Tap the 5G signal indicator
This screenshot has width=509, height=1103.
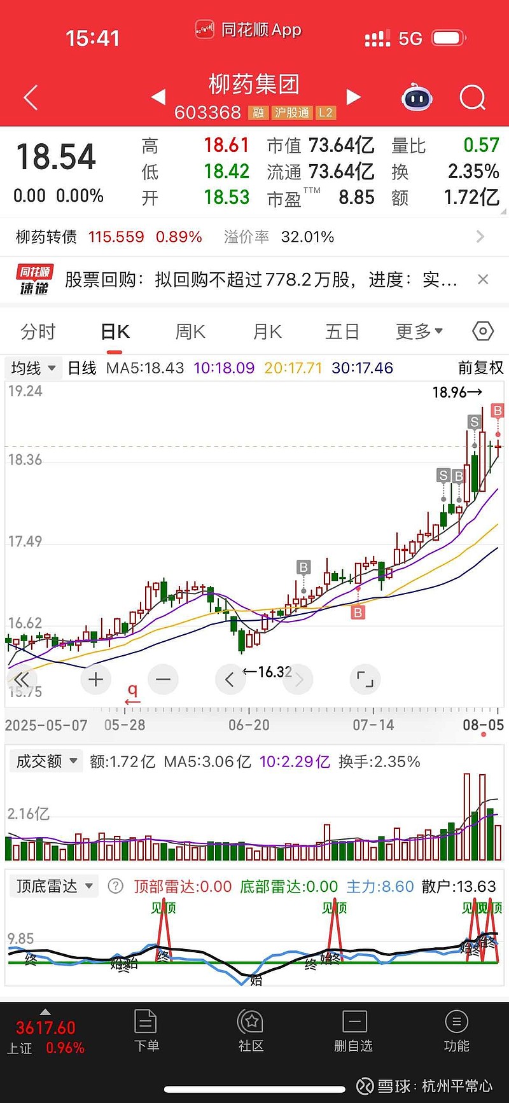(x=410, y=39)
